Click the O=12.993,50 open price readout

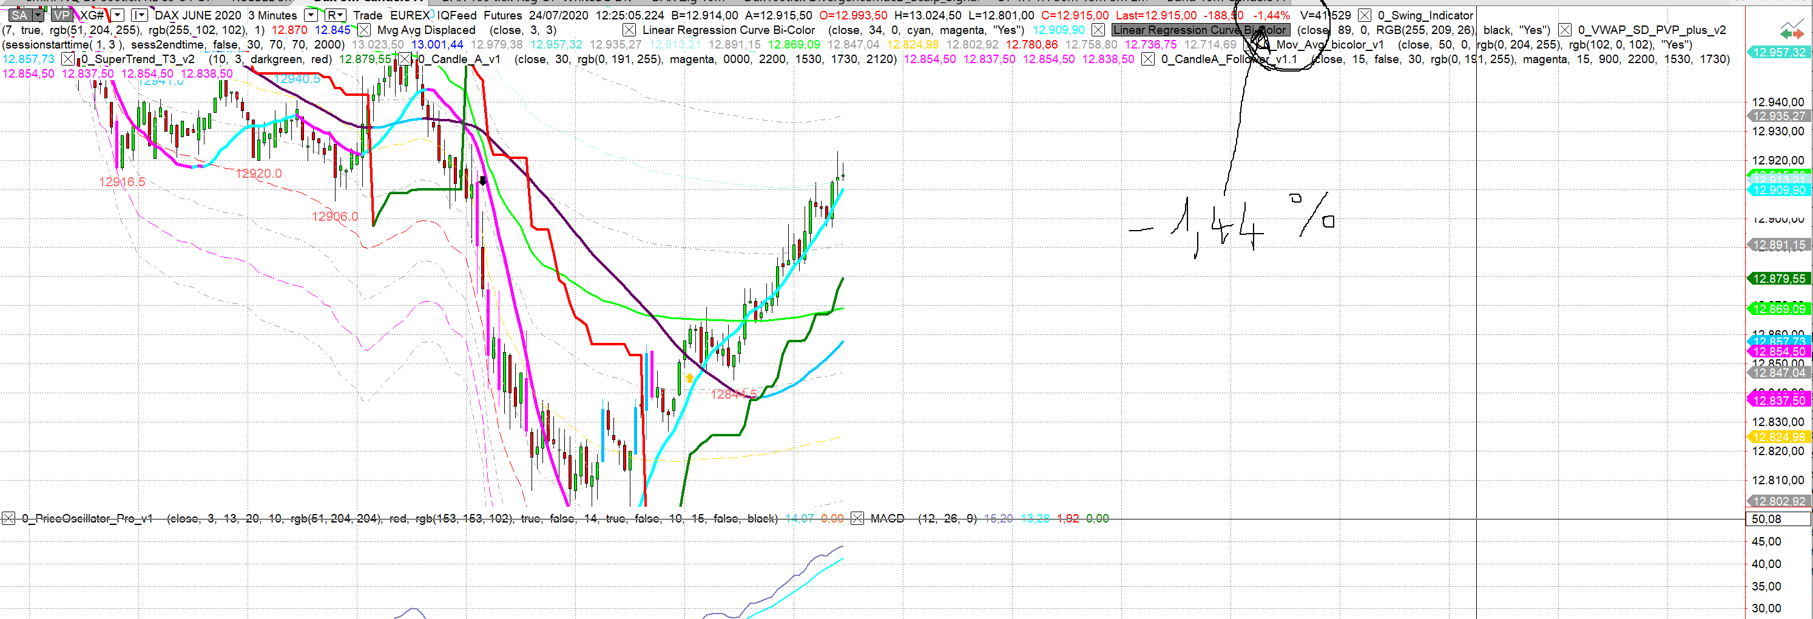coord(853,15)
